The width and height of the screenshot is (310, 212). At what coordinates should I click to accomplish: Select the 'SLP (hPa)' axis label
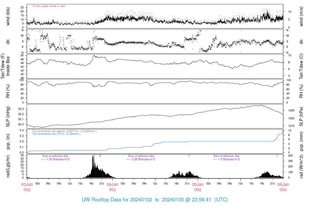(301, 117)
